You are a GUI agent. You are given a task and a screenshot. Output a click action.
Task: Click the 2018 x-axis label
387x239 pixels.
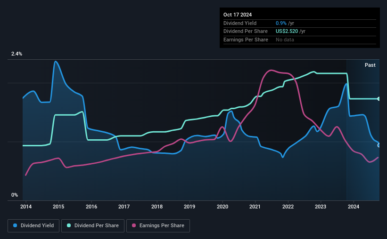tap(157, 207)
